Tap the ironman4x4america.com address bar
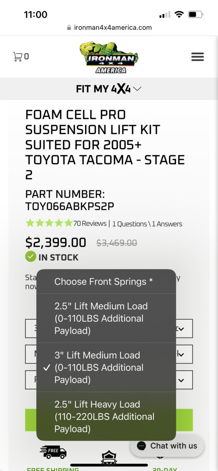Viewport: 218px width, 471px height. click(x=109, y=28)
